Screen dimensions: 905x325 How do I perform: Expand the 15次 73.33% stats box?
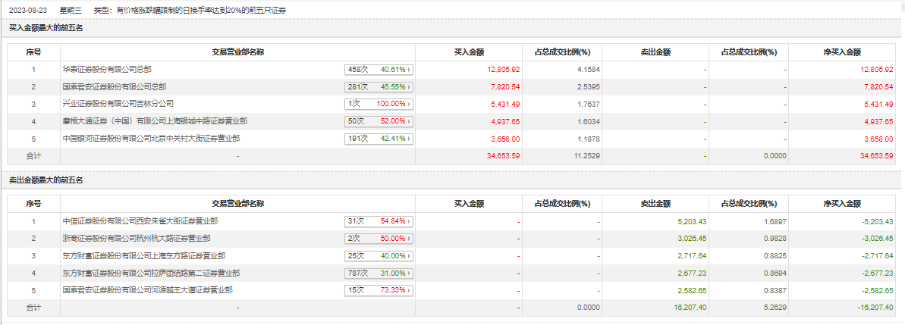click(378, 290)
